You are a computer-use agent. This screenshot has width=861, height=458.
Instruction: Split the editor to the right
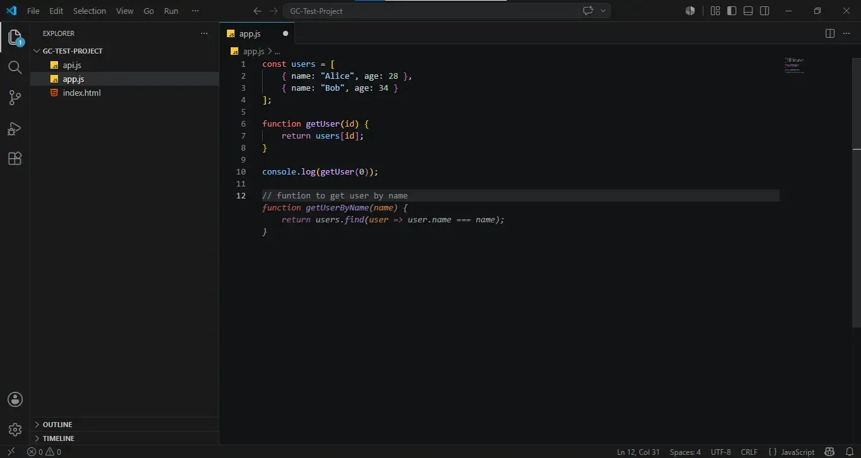pos(830,33)
